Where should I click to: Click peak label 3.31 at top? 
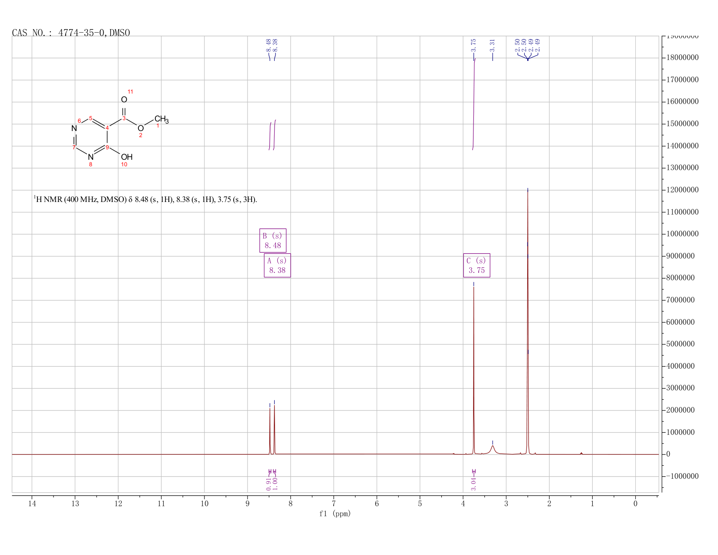tap(493, 45)
